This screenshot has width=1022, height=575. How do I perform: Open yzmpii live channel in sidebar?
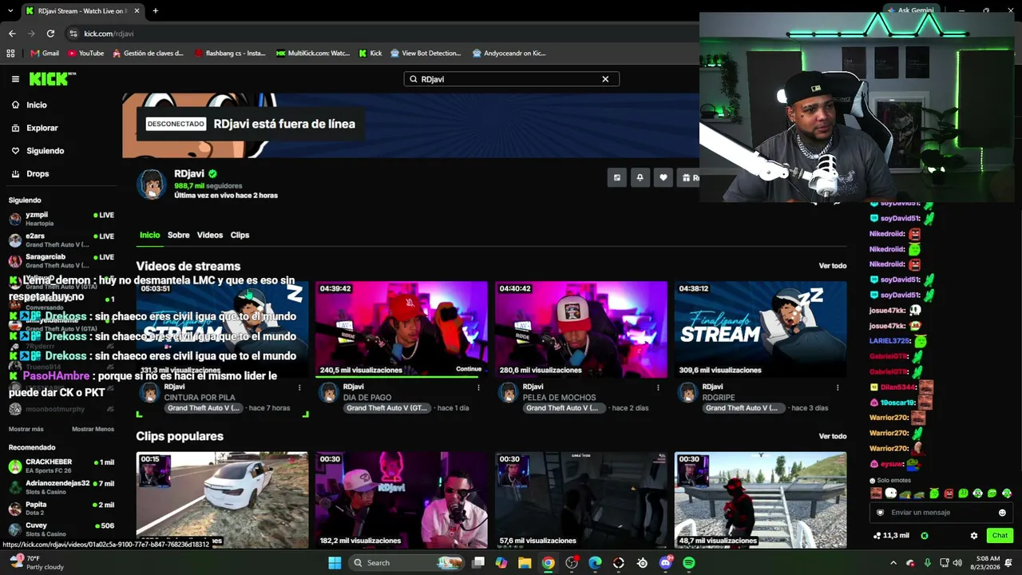61,219
